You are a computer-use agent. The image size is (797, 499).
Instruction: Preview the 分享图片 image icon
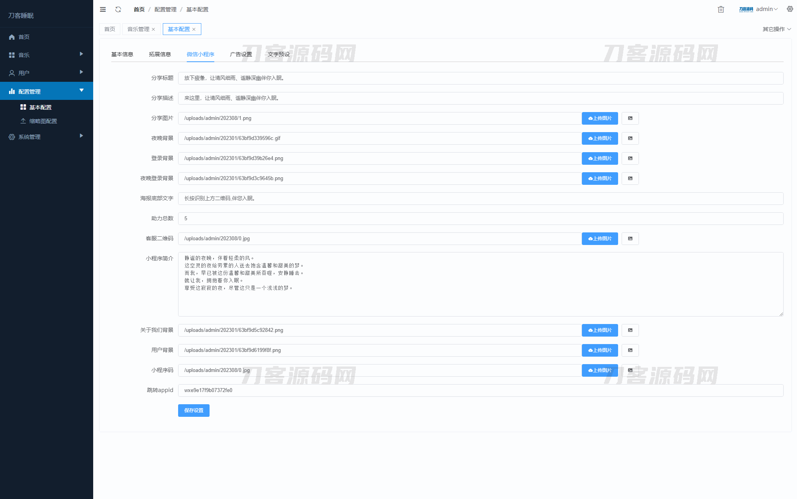pyautogui.click(x=630, y=118)
